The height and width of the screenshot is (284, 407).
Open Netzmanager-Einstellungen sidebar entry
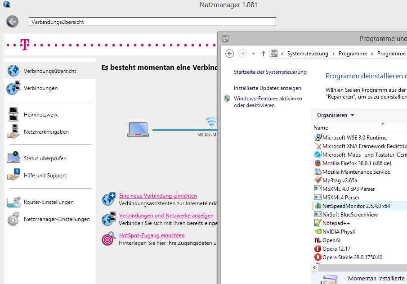[57, 219]
